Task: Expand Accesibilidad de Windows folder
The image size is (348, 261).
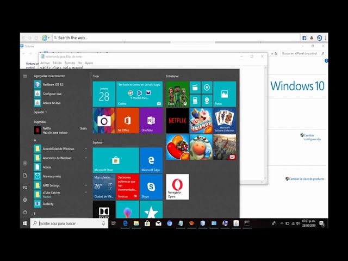Action: (60, 148)
